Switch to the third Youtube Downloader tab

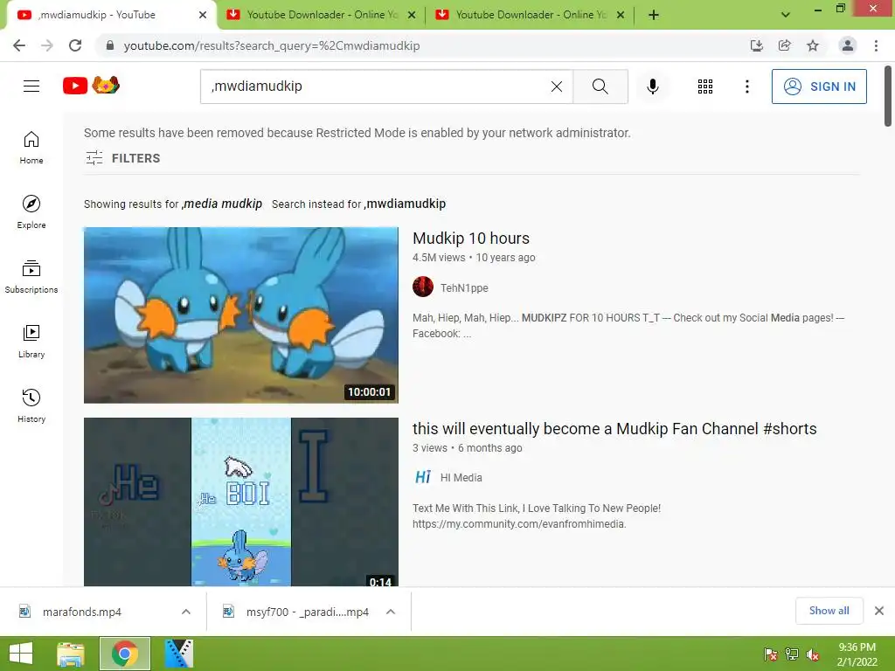click(x=530, y=15)
